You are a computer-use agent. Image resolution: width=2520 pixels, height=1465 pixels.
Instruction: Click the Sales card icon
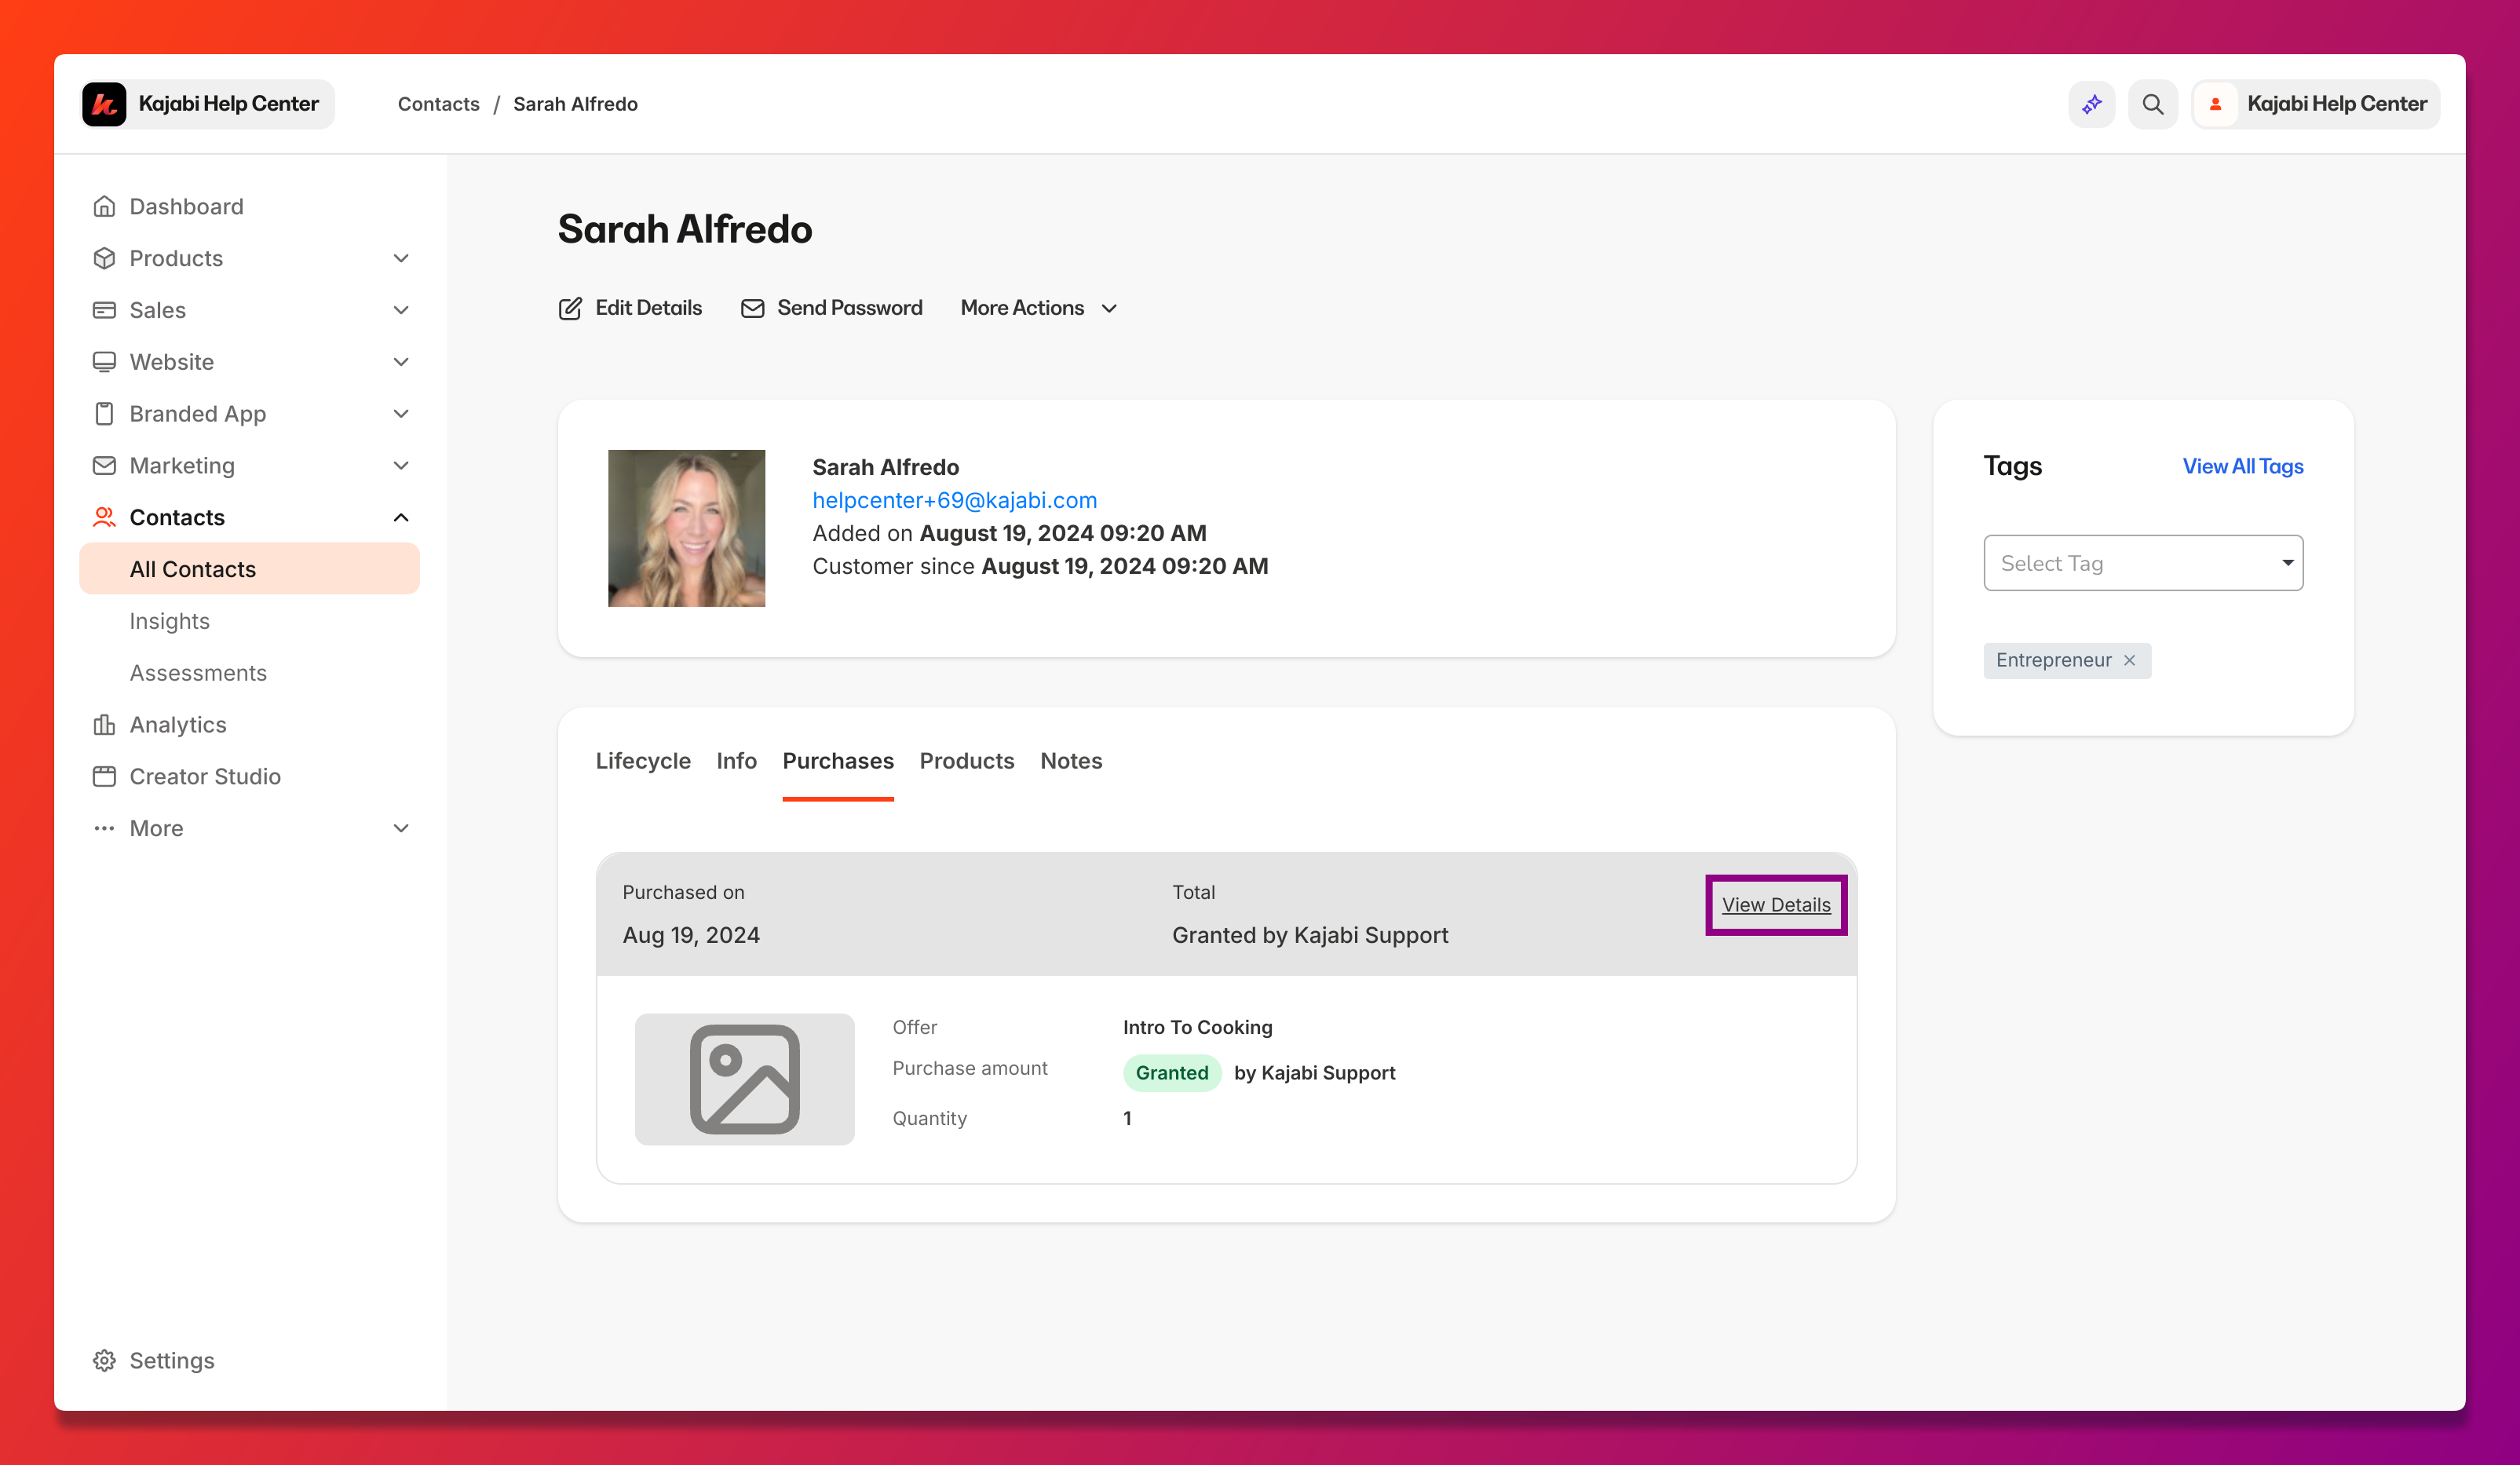click(104, 310)
